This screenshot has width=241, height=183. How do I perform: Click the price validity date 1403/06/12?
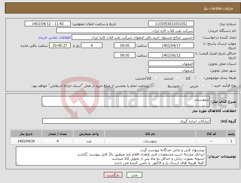tap(171, 55)
